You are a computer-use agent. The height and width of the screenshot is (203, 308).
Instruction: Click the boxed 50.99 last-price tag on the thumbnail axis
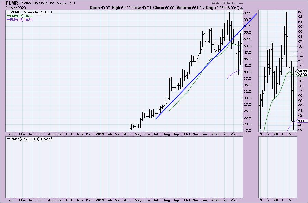pos(303,71)
